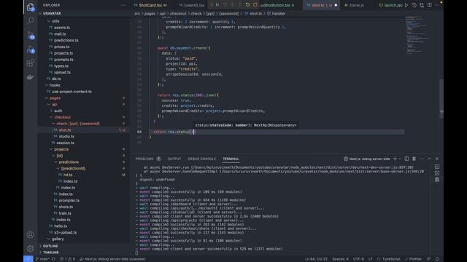The height and width of the screenshot is (262, 467).
Task: Open errors and warnings count in status bar
Action: coord(67,259)
